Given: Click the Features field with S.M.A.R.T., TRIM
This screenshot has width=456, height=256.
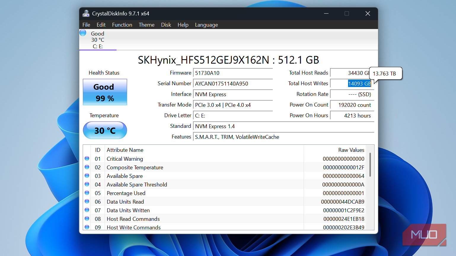Looking at the screenshot, I should (x=283, y=137).
